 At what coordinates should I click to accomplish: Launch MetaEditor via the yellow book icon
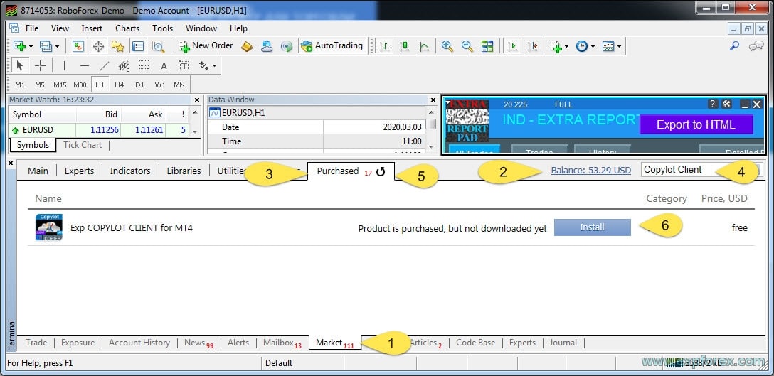click(x=247, y=46)
